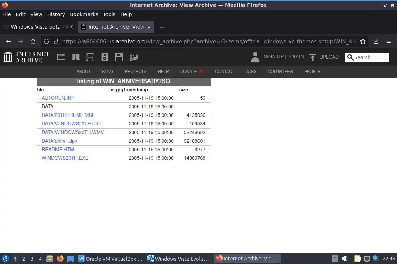Viewport: 397px width, 264px height.
Task: Open DATA/WINDOWS20TH.ICO link
Action: 71,124
